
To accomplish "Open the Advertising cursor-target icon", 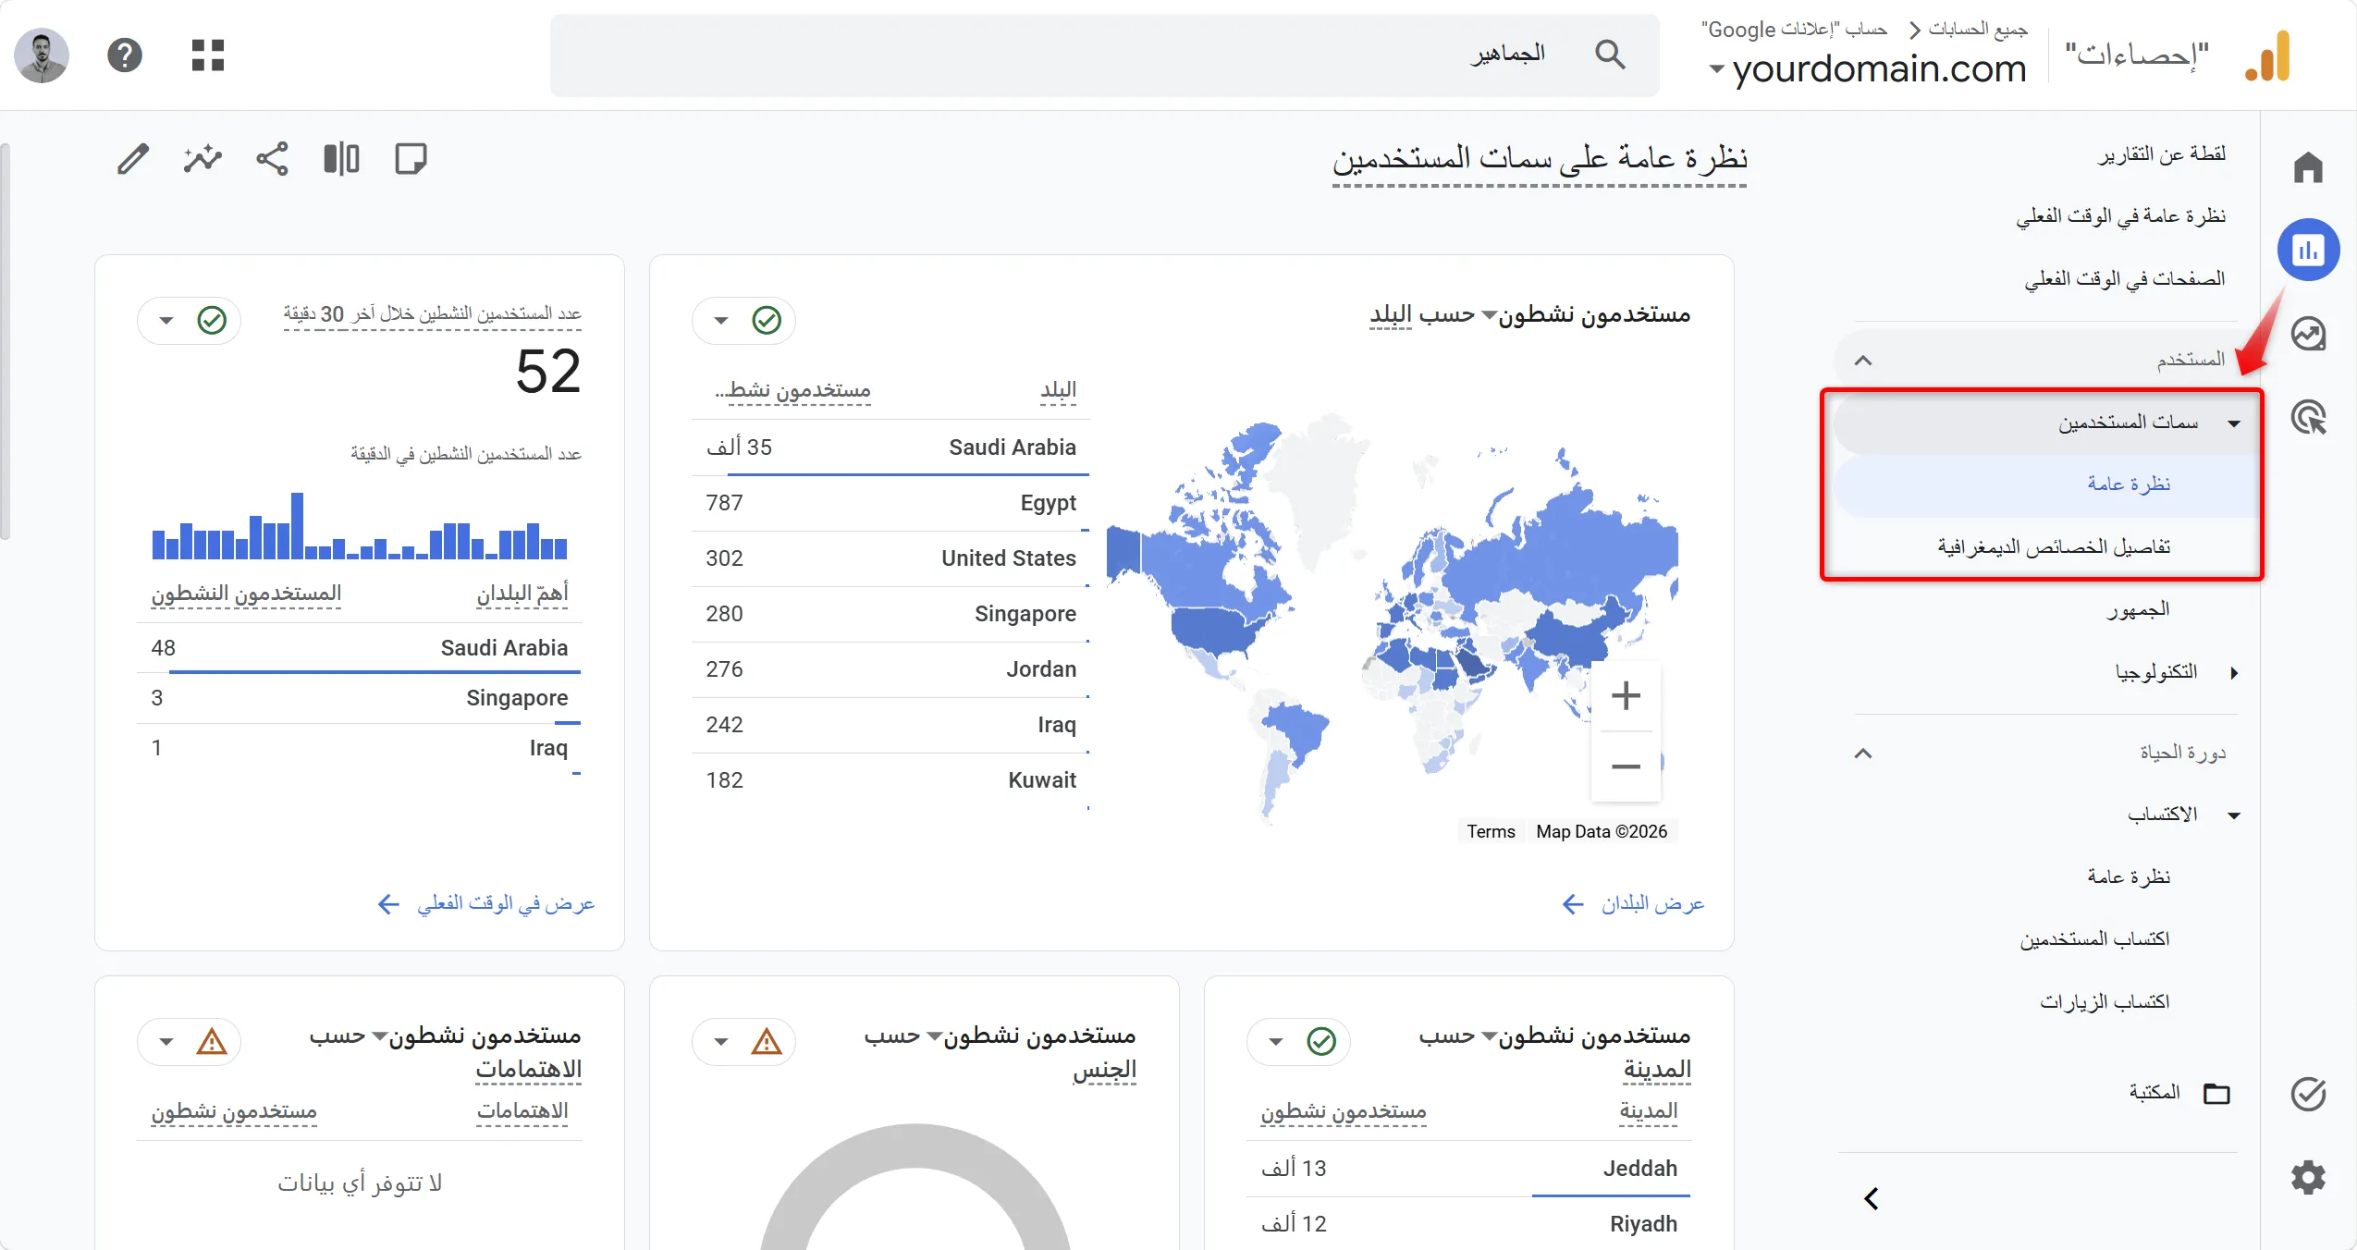I will (x=2308, y=417).
